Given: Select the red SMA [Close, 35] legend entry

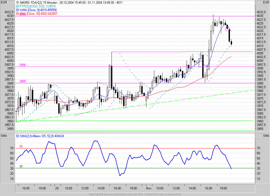Looking at the screenshot, I should tap(36, 14).
